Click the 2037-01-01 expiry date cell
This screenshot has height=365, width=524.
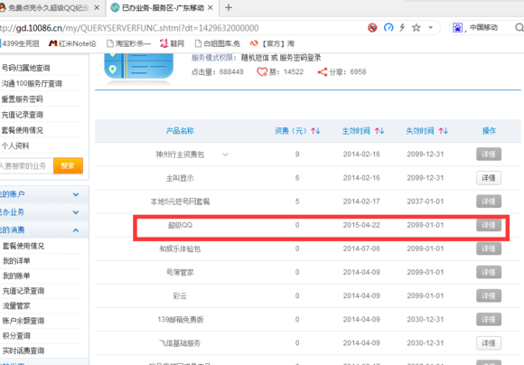tap(426, 201)
